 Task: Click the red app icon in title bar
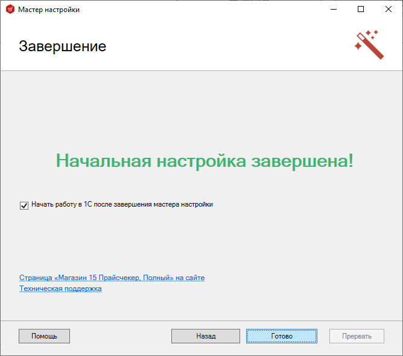click(10, 10)
